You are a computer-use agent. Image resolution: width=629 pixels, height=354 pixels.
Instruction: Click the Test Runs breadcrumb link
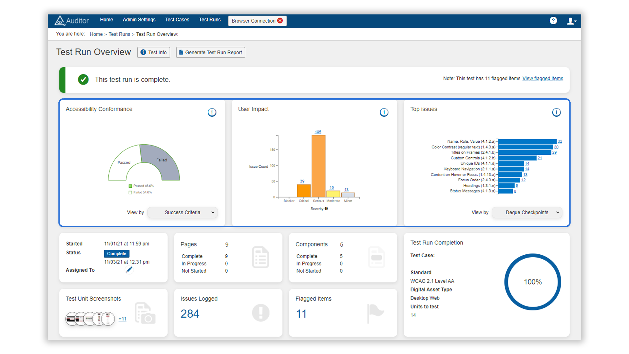point(119,34)
